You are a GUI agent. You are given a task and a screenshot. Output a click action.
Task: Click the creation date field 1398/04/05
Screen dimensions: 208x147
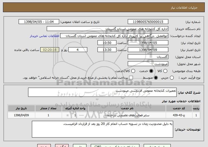point(147,43)
